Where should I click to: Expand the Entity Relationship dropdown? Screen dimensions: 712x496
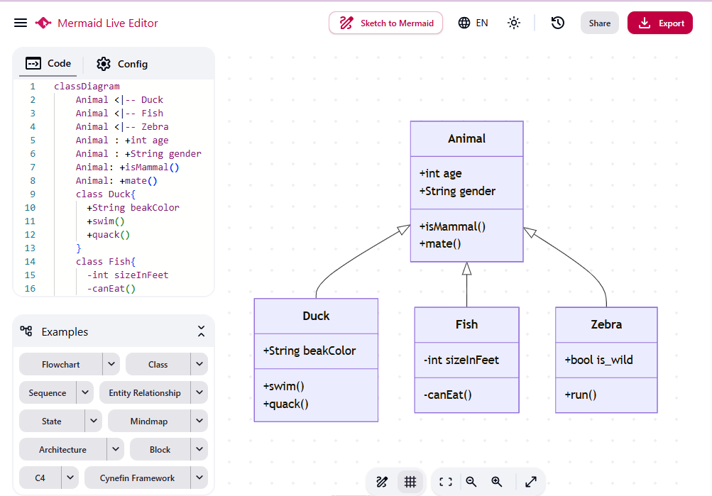pyautogui.click(x=199, y=392)
